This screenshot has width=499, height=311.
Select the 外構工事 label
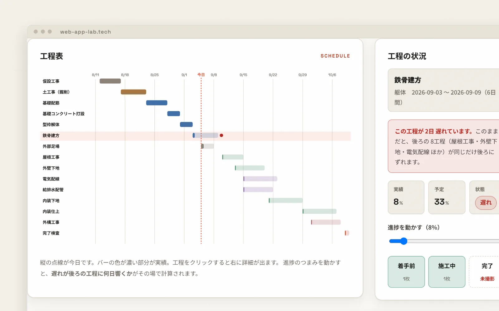click(x=51, y=222)
